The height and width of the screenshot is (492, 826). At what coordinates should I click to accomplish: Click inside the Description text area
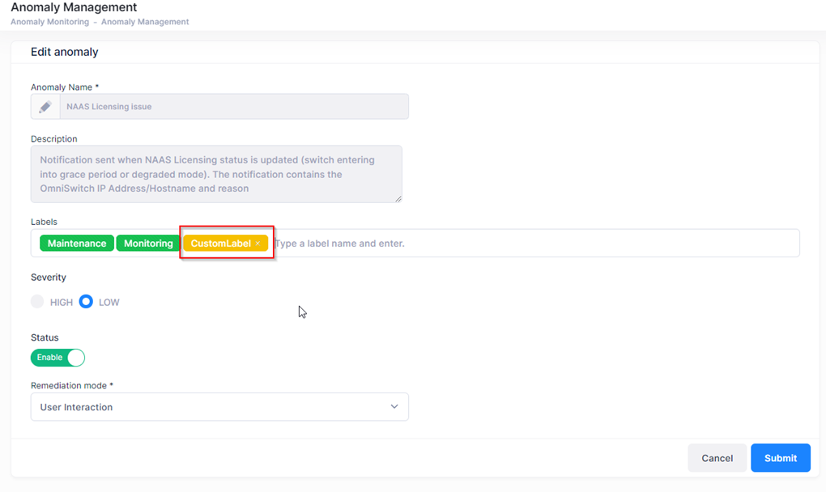click(x=216, y=174)
